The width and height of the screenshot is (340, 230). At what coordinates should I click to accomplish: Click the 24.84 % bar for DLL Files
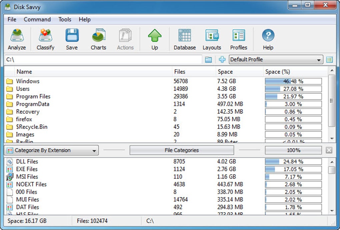[x=293, y=162]
